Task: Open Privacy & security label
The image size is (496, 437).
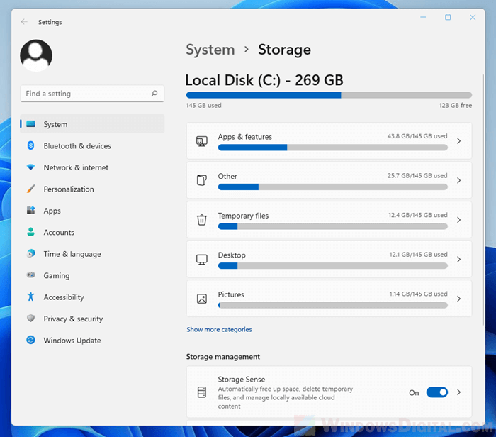Action: (x=73, y=319)
